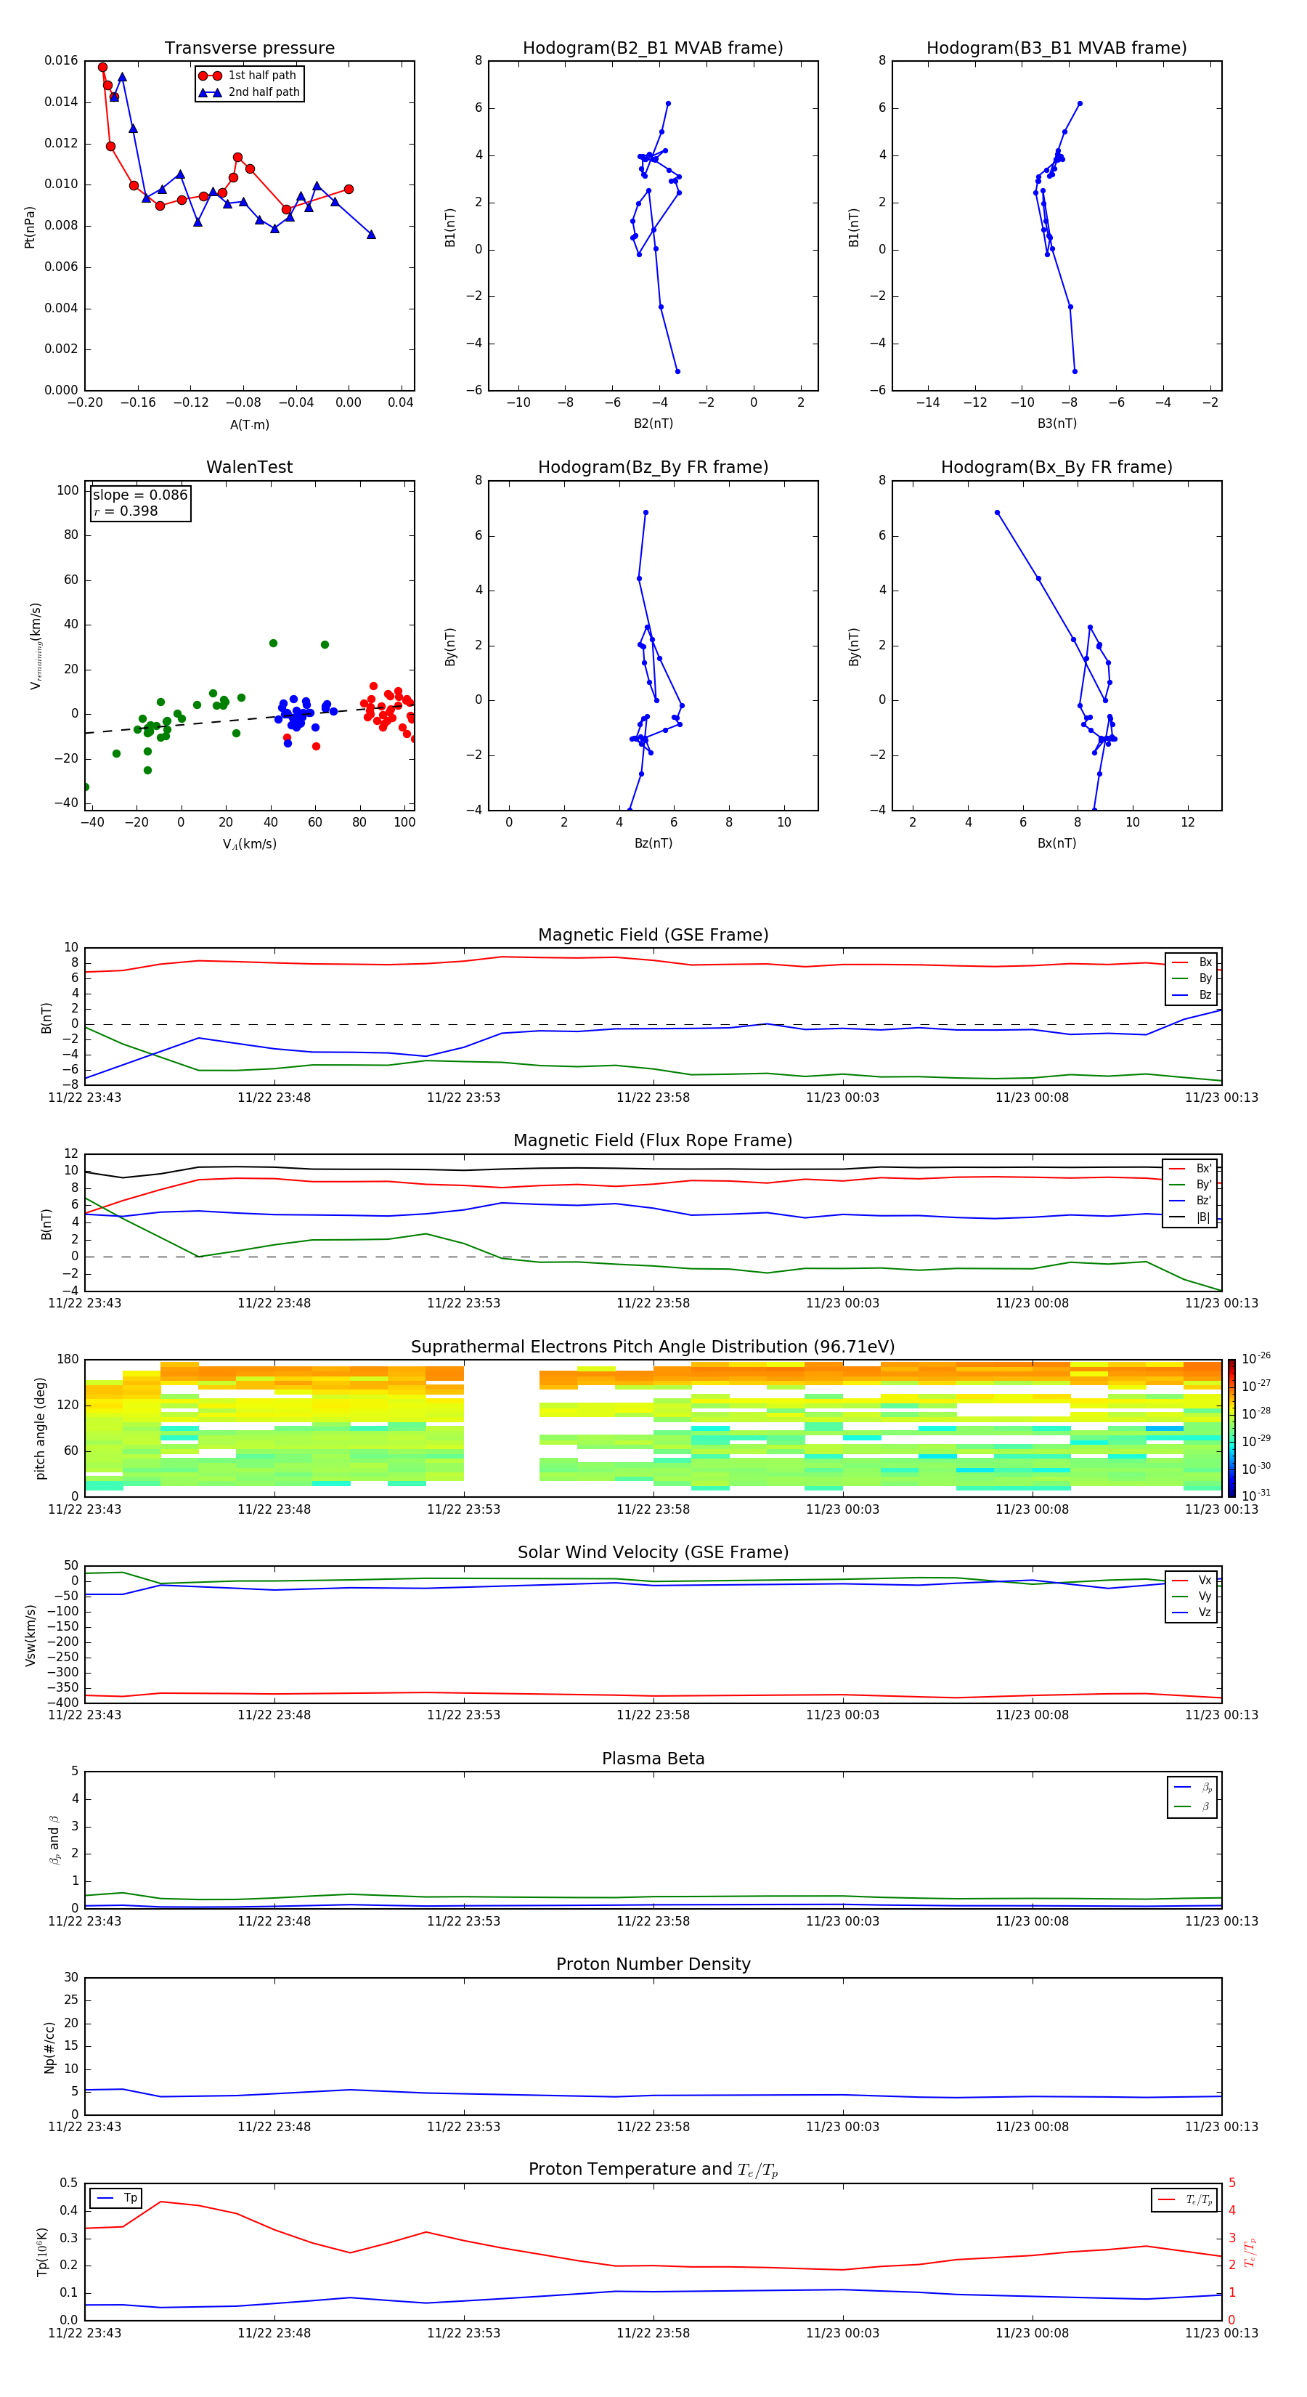Click the '11/22 23:58' tick under Plasma Beta plot

(653, 1921)
